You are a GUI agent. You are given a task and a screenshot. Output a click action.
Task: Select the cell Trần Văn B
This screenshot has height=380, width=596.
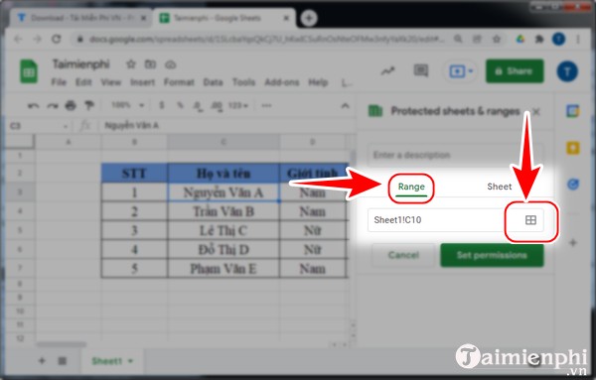click(223, 211)
